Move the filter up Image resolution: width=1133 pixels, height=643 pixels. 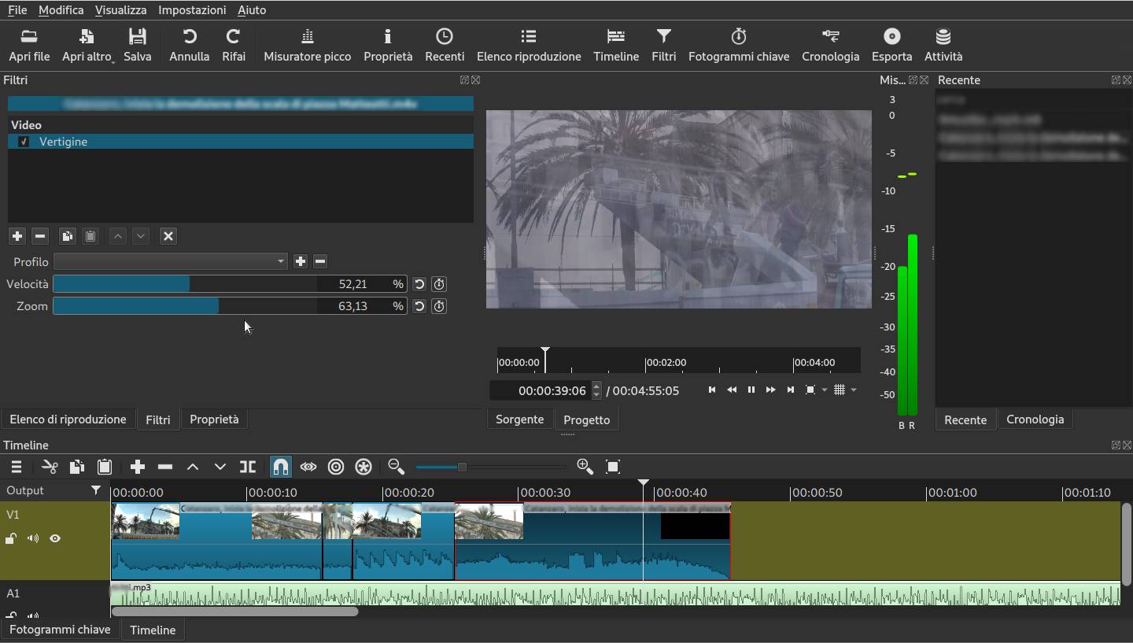coord(118,236)
